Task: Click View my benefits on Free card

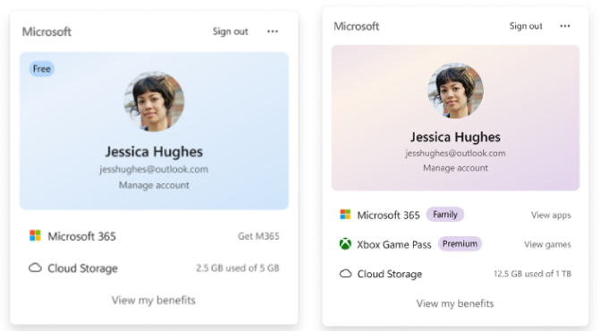Action: 154,300
